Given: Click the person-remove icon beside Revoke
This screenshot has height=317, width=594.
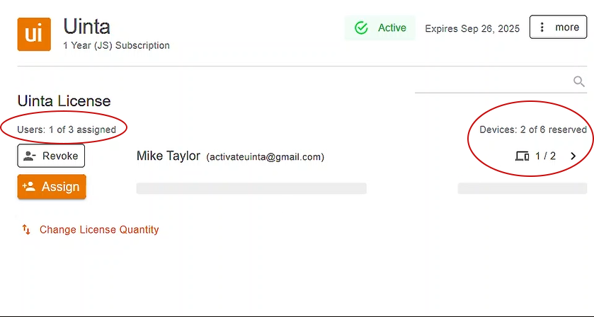Looking at the screenshot, I should pyautogui.click(x=30, y=156).
